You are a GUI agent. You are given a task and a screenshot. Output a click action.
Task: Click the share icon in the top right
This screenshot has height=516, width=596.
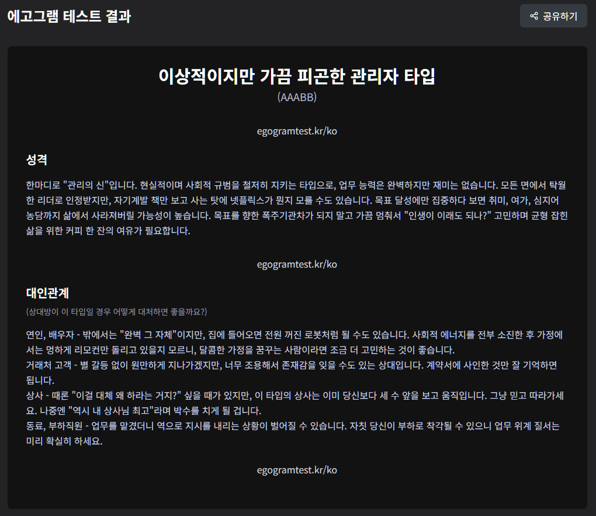tap(533, 16)
